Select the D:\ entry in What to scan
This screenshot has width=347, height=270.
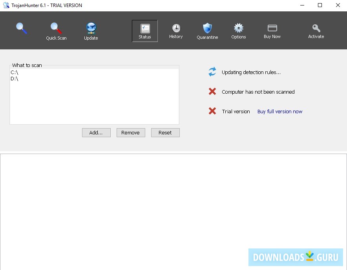[94, 78]
